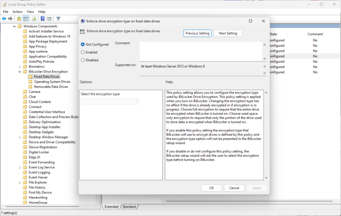Click the Supported on scroll down arrow
This screenshot has height=216, width=341.
tap(265, 73)
